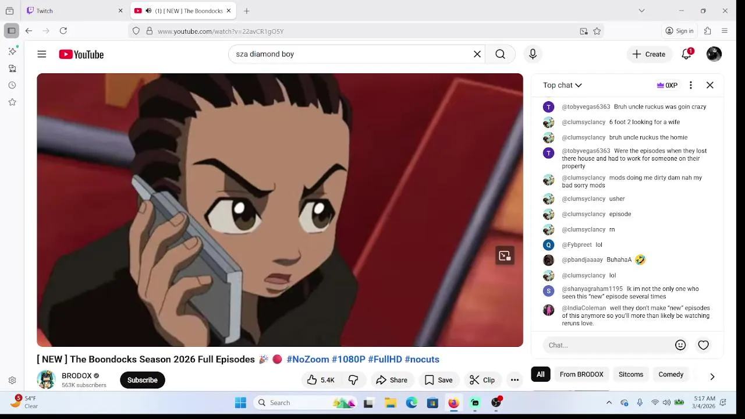Bookmark this page with star

(x=597, y=31)
